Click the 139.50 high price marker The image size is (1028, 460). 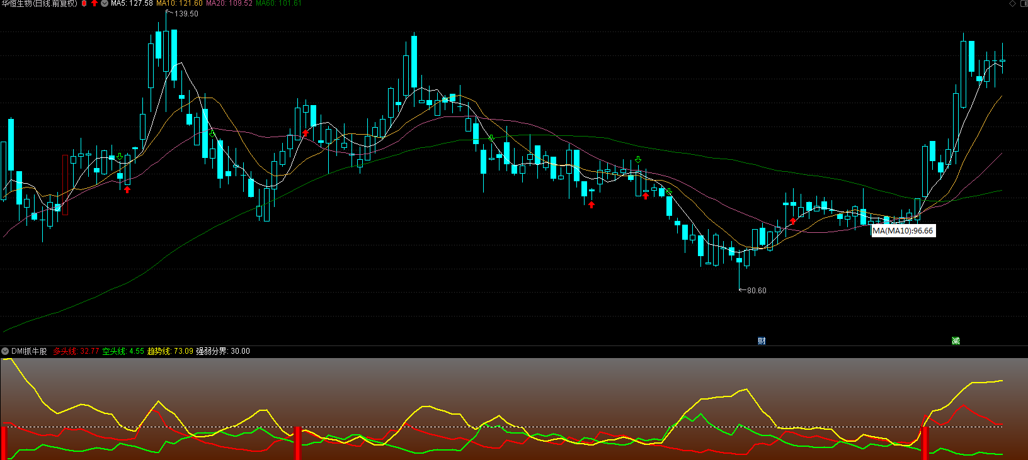click(186, 14)
